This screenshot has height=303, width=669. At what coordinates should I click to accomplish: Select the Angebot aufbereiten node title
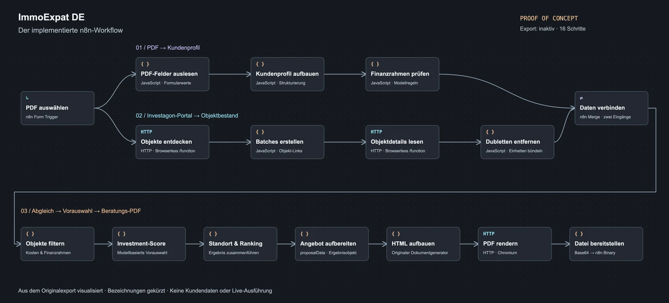coord(328,244)
